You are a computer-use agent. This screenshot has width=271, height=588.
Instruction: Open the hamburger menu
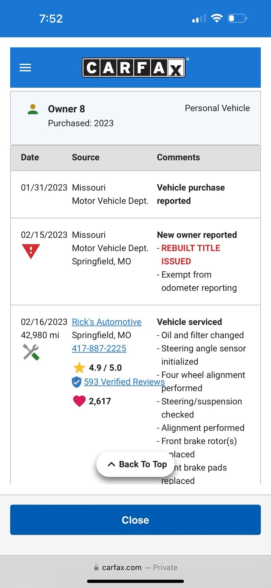(25, 68)
